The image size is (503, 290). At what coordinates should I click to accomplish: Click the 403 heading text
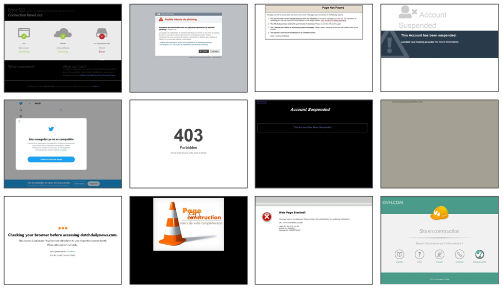tap(189, 135)
